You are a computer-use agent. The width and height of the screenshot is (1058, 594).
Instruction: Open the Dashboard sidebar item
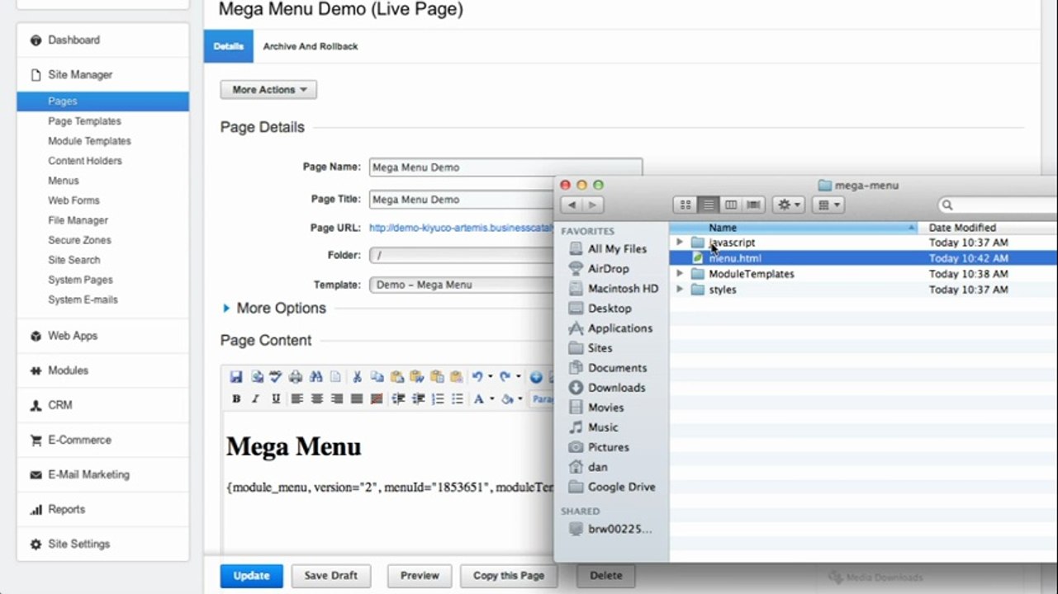click(x=74, y=40)
